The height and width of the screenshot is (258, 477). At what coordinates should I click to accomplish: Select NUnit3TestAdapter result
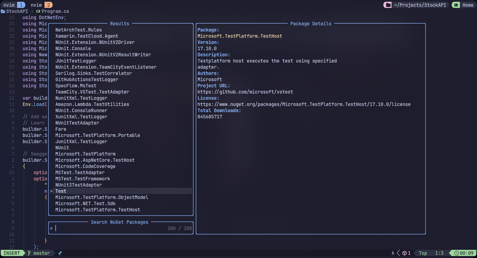(x=79, y=185)
